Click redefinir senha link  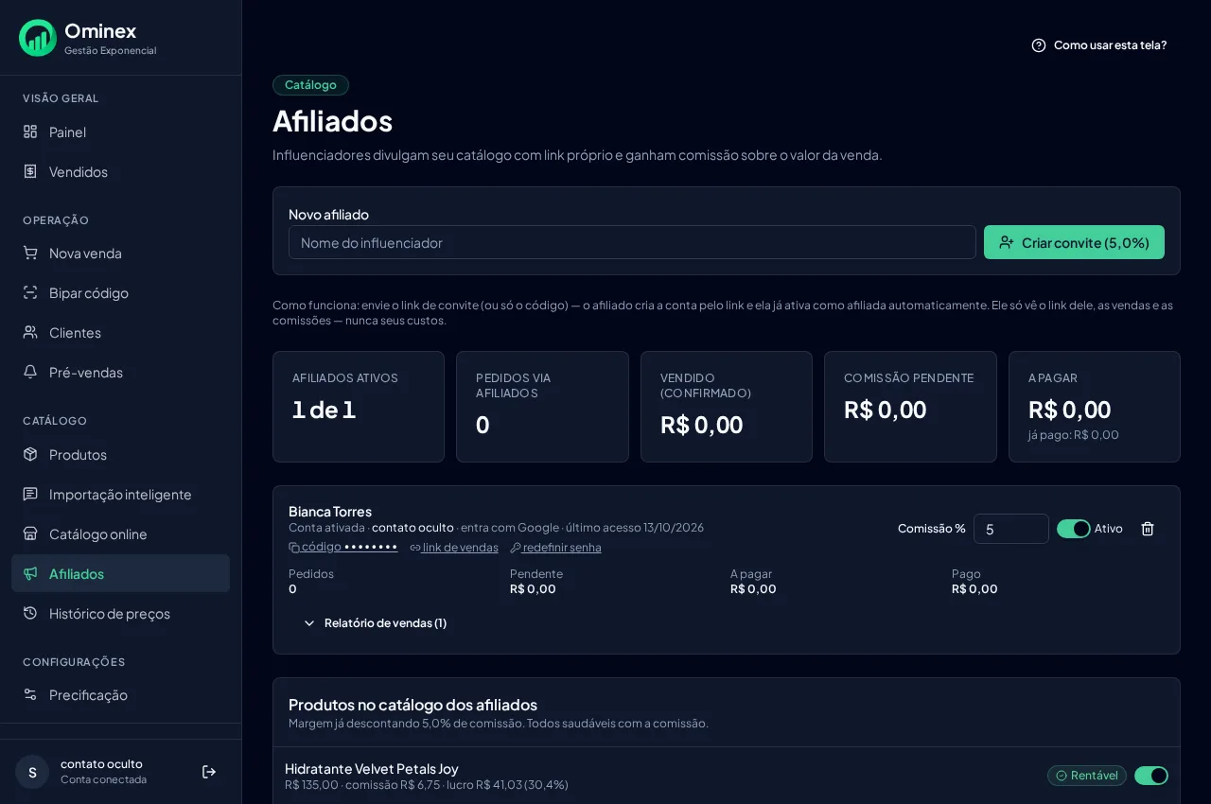click(555, 548)
